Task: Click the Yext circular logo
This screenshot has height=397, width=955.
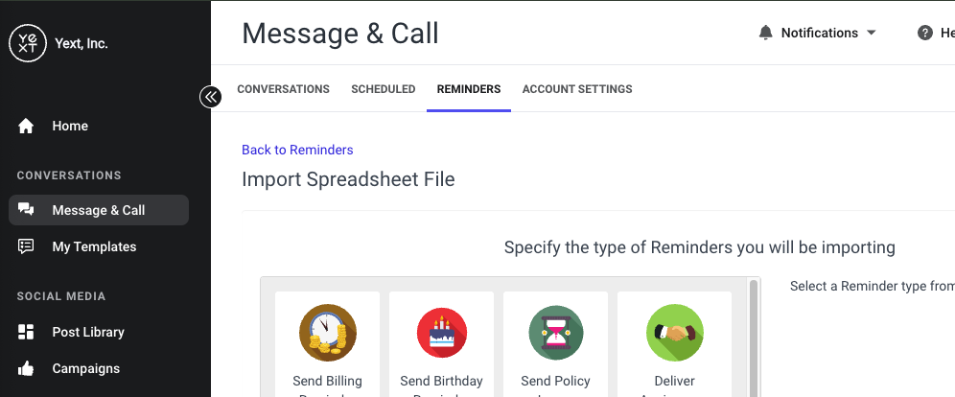Action: click(x=28, y=43)
